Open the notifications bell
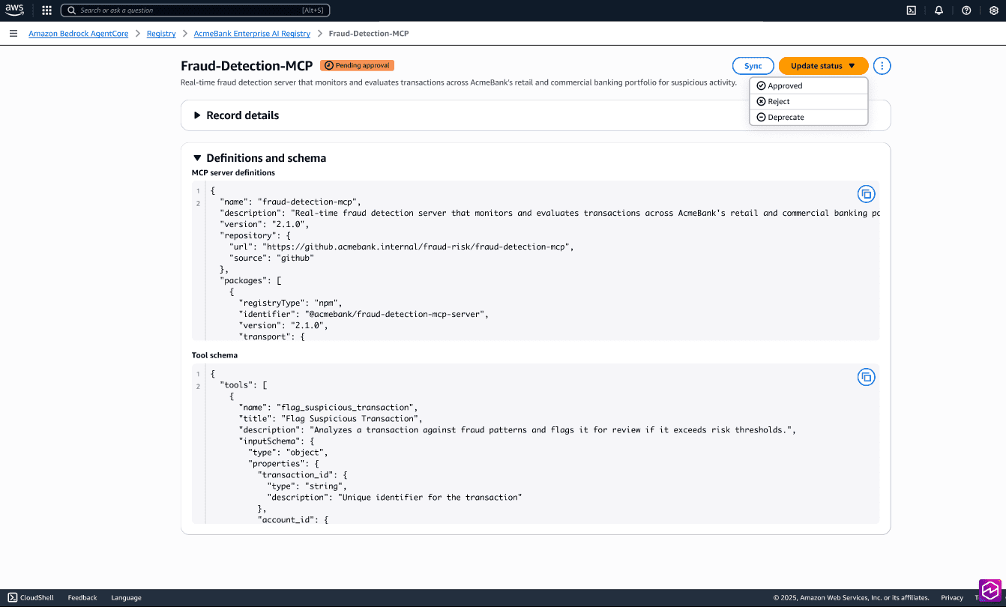 939,10
